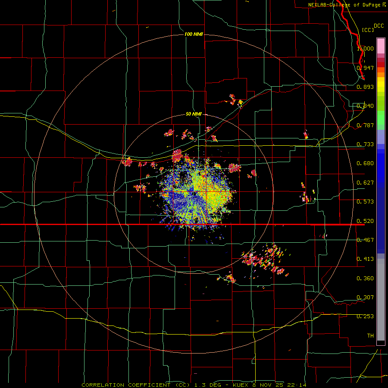Viewport: 388px width, 388px height.
Task: Click the 0.307 legend value
Action: [365, 297]
